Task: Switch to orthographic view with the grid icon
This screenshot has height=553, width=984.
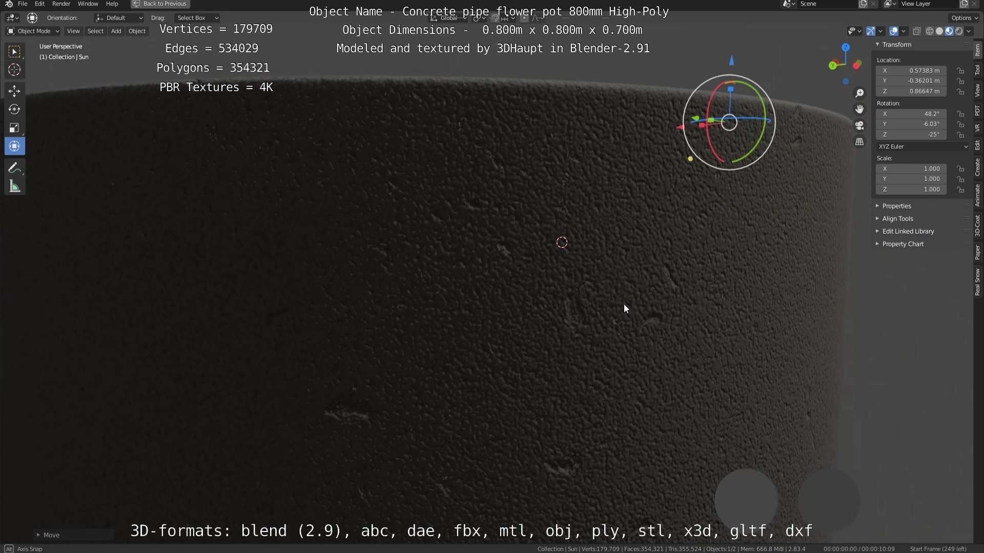Action: [x=859, y=142]
